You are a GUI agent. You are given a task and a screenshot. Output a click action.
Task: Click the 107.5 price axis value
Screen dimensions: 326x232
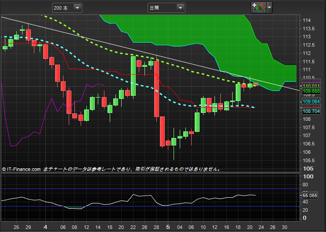308,127
